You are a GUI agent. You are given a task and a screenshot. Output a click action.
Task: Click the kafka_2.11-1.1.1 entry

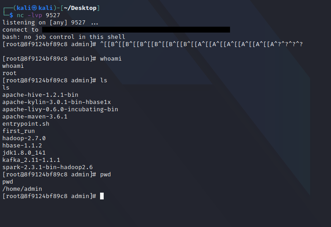(31, 160)
